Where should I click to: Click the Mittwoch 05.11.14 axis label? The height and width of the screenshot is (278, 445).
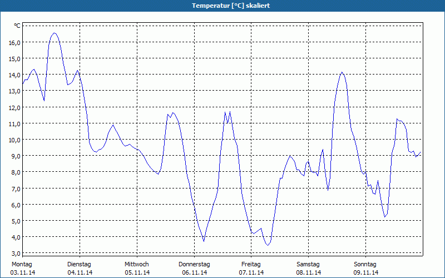point(137,268)
